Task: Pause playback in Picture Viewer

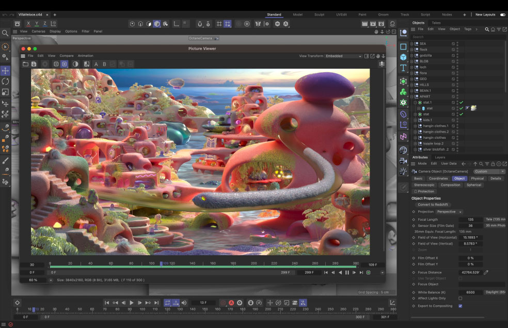Action: tap(347, 272)
